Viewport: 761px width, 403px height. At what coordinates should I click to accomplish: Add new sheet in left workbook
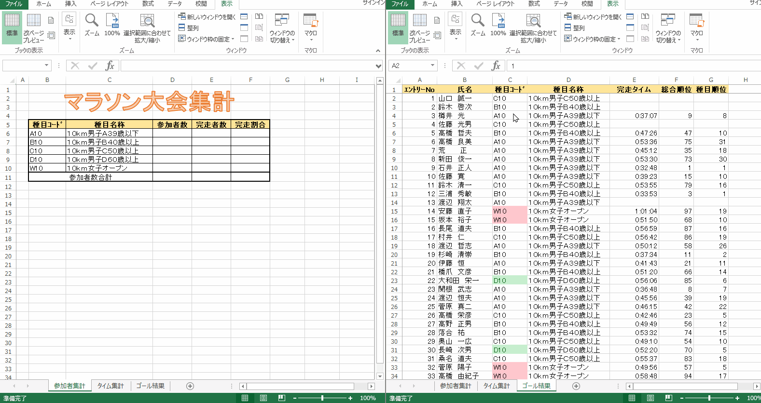point(190,386)
